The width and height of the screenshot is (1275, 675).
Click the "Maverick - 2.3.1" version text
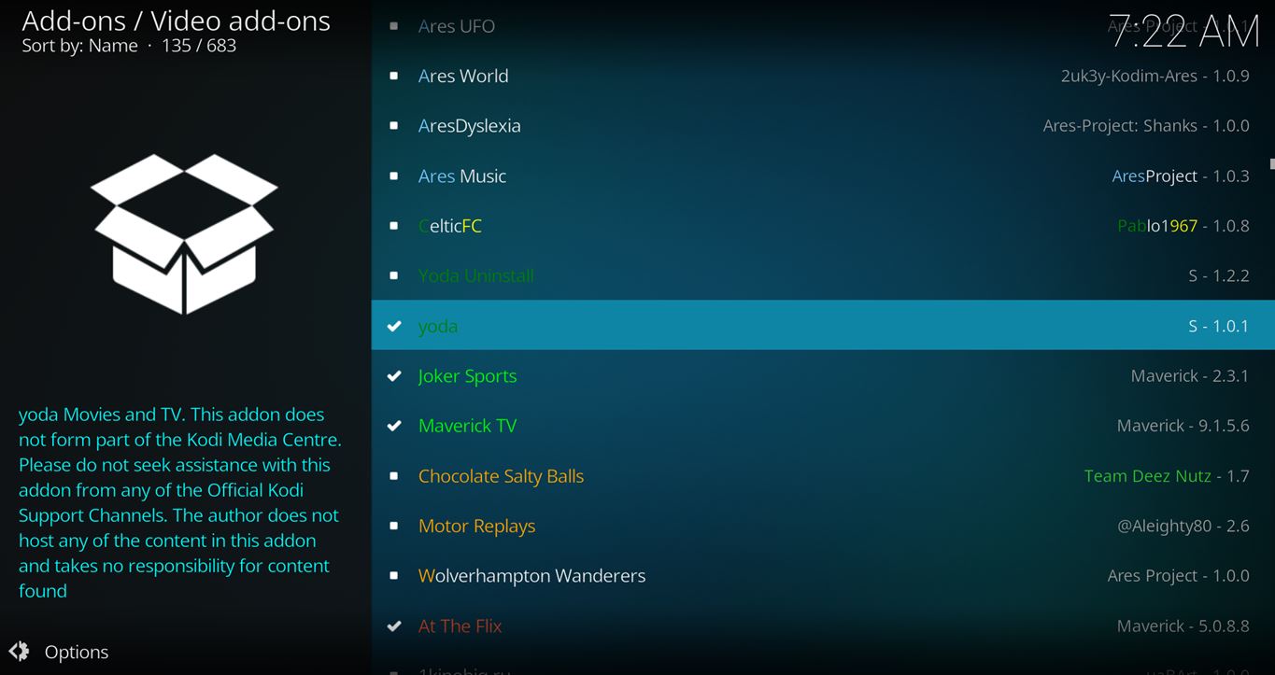point(1190,376)
